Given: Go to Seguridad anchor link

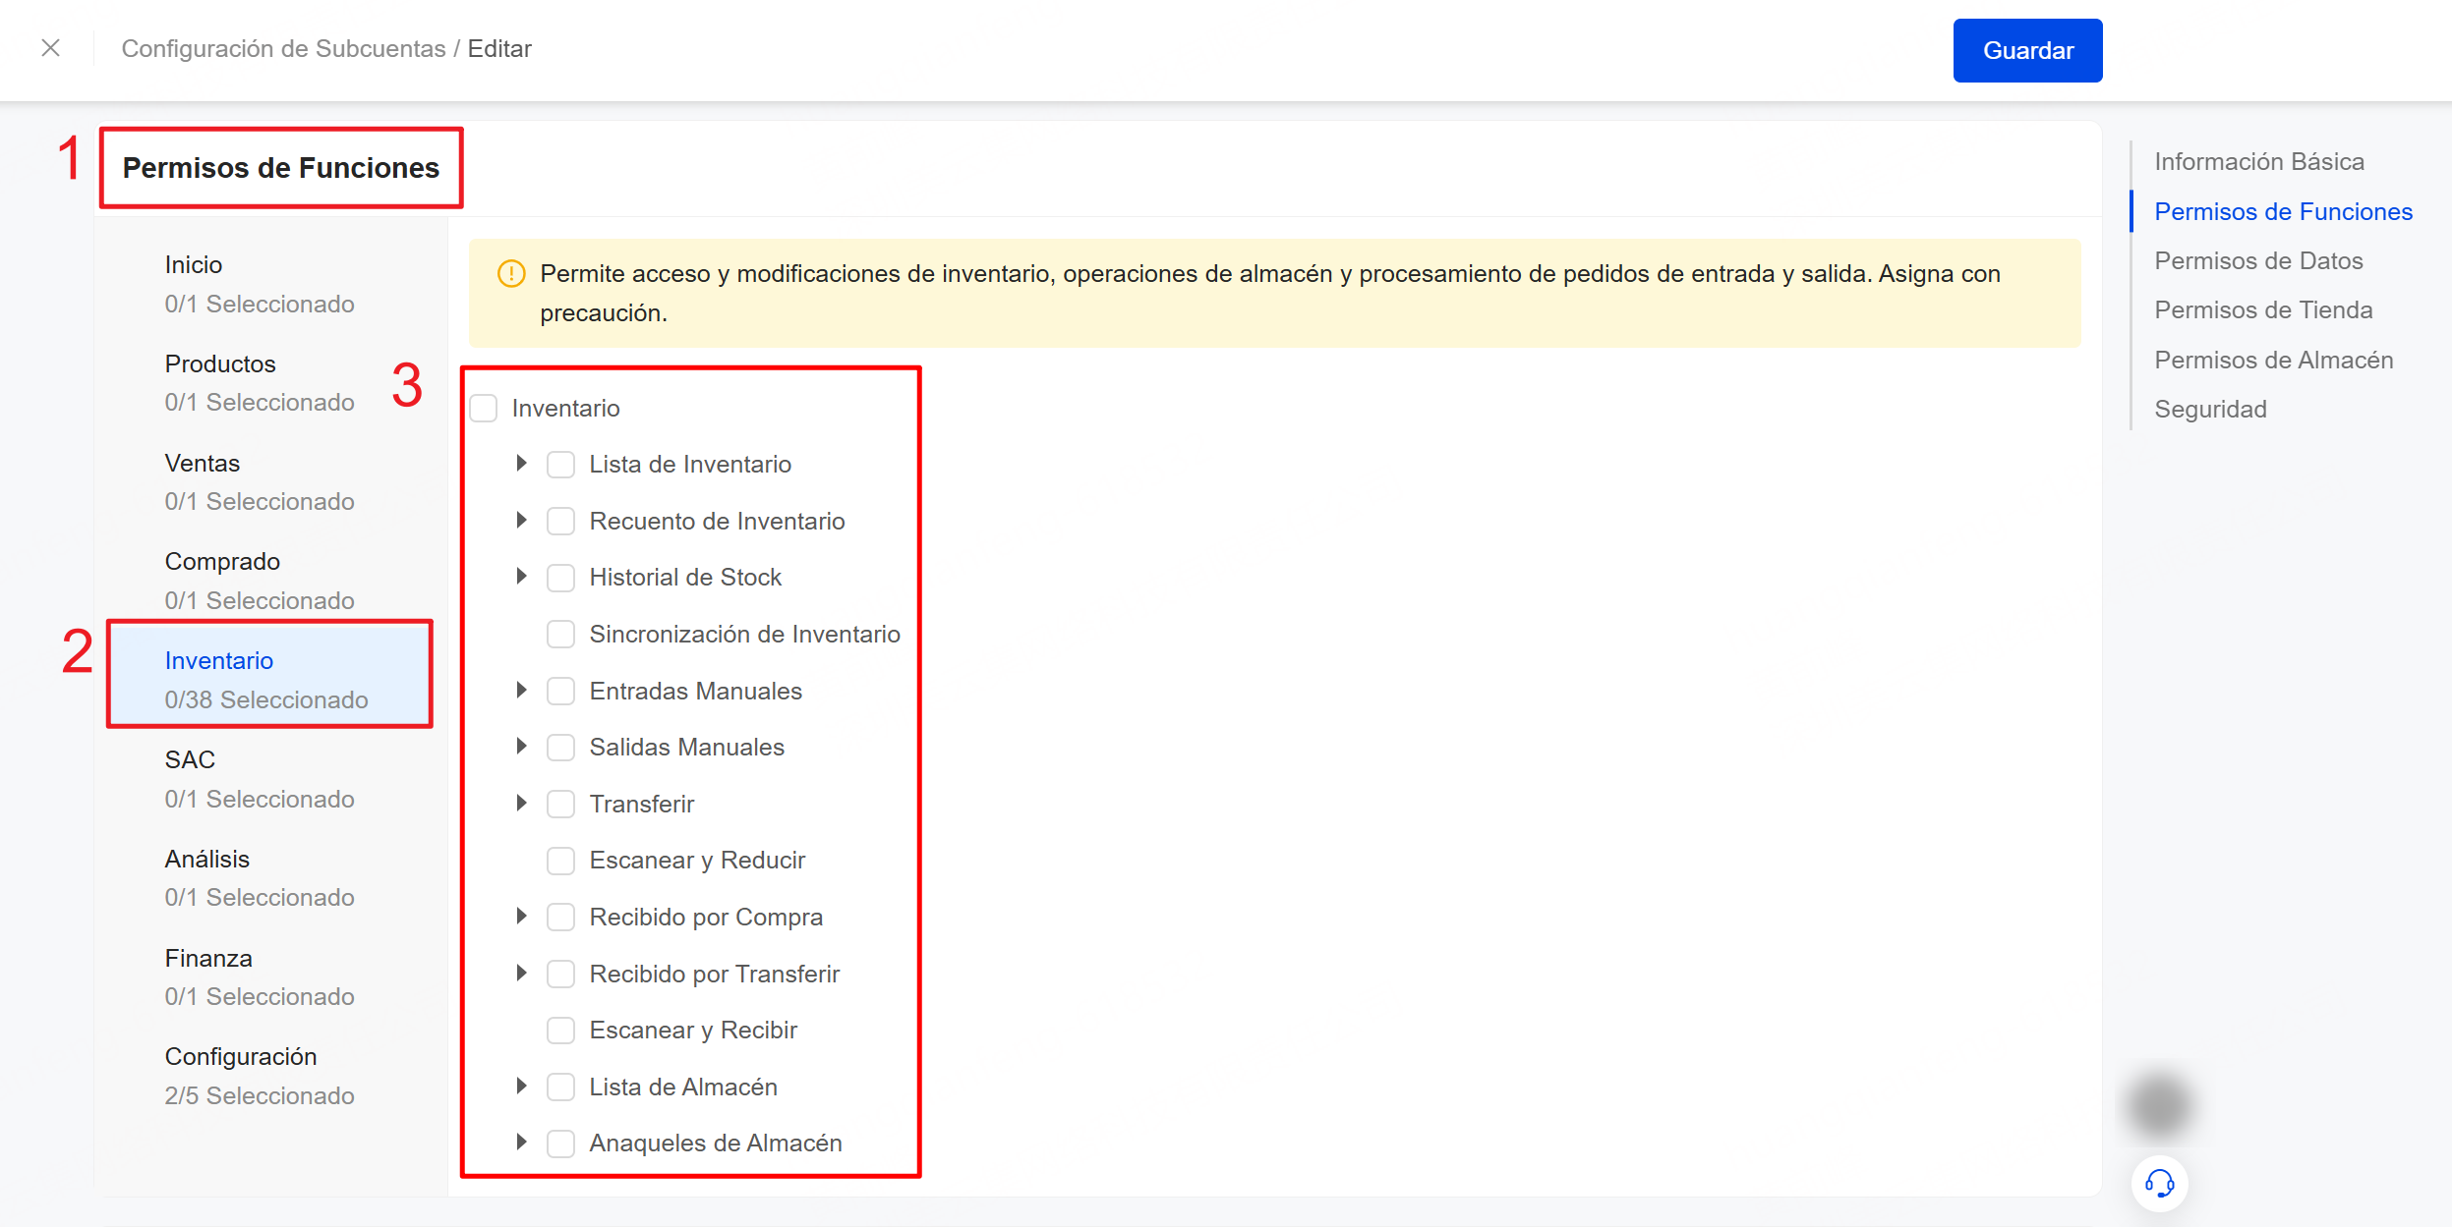Looking at the screenshot, I should (x=2210, y=409).
